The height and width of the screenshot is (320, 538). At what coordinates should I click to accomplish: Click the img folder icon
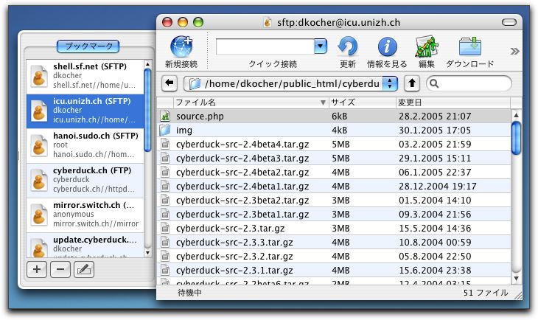coord(165,130)
